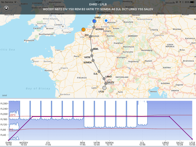Image resolution: width=196 pixels, height=147 pixels.
Task: Click the FL240 altitude axis label
Action: (4, 109)
